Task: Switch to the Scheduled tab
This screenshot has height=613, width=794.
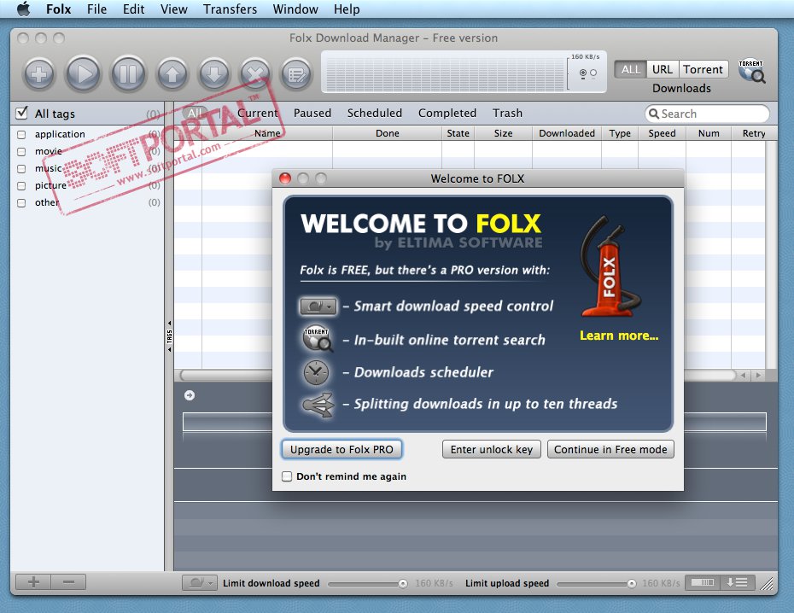Action: pyautogui.click(x=375, y=113)
